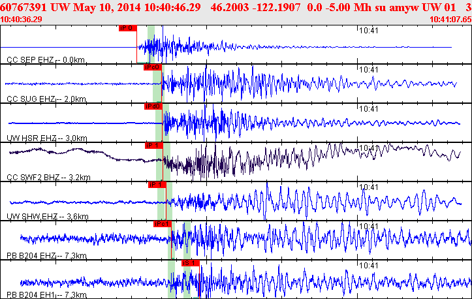Click the start time 10:40:36.29 label
This screenshot has width=472, height=299.
pos(23,19)
